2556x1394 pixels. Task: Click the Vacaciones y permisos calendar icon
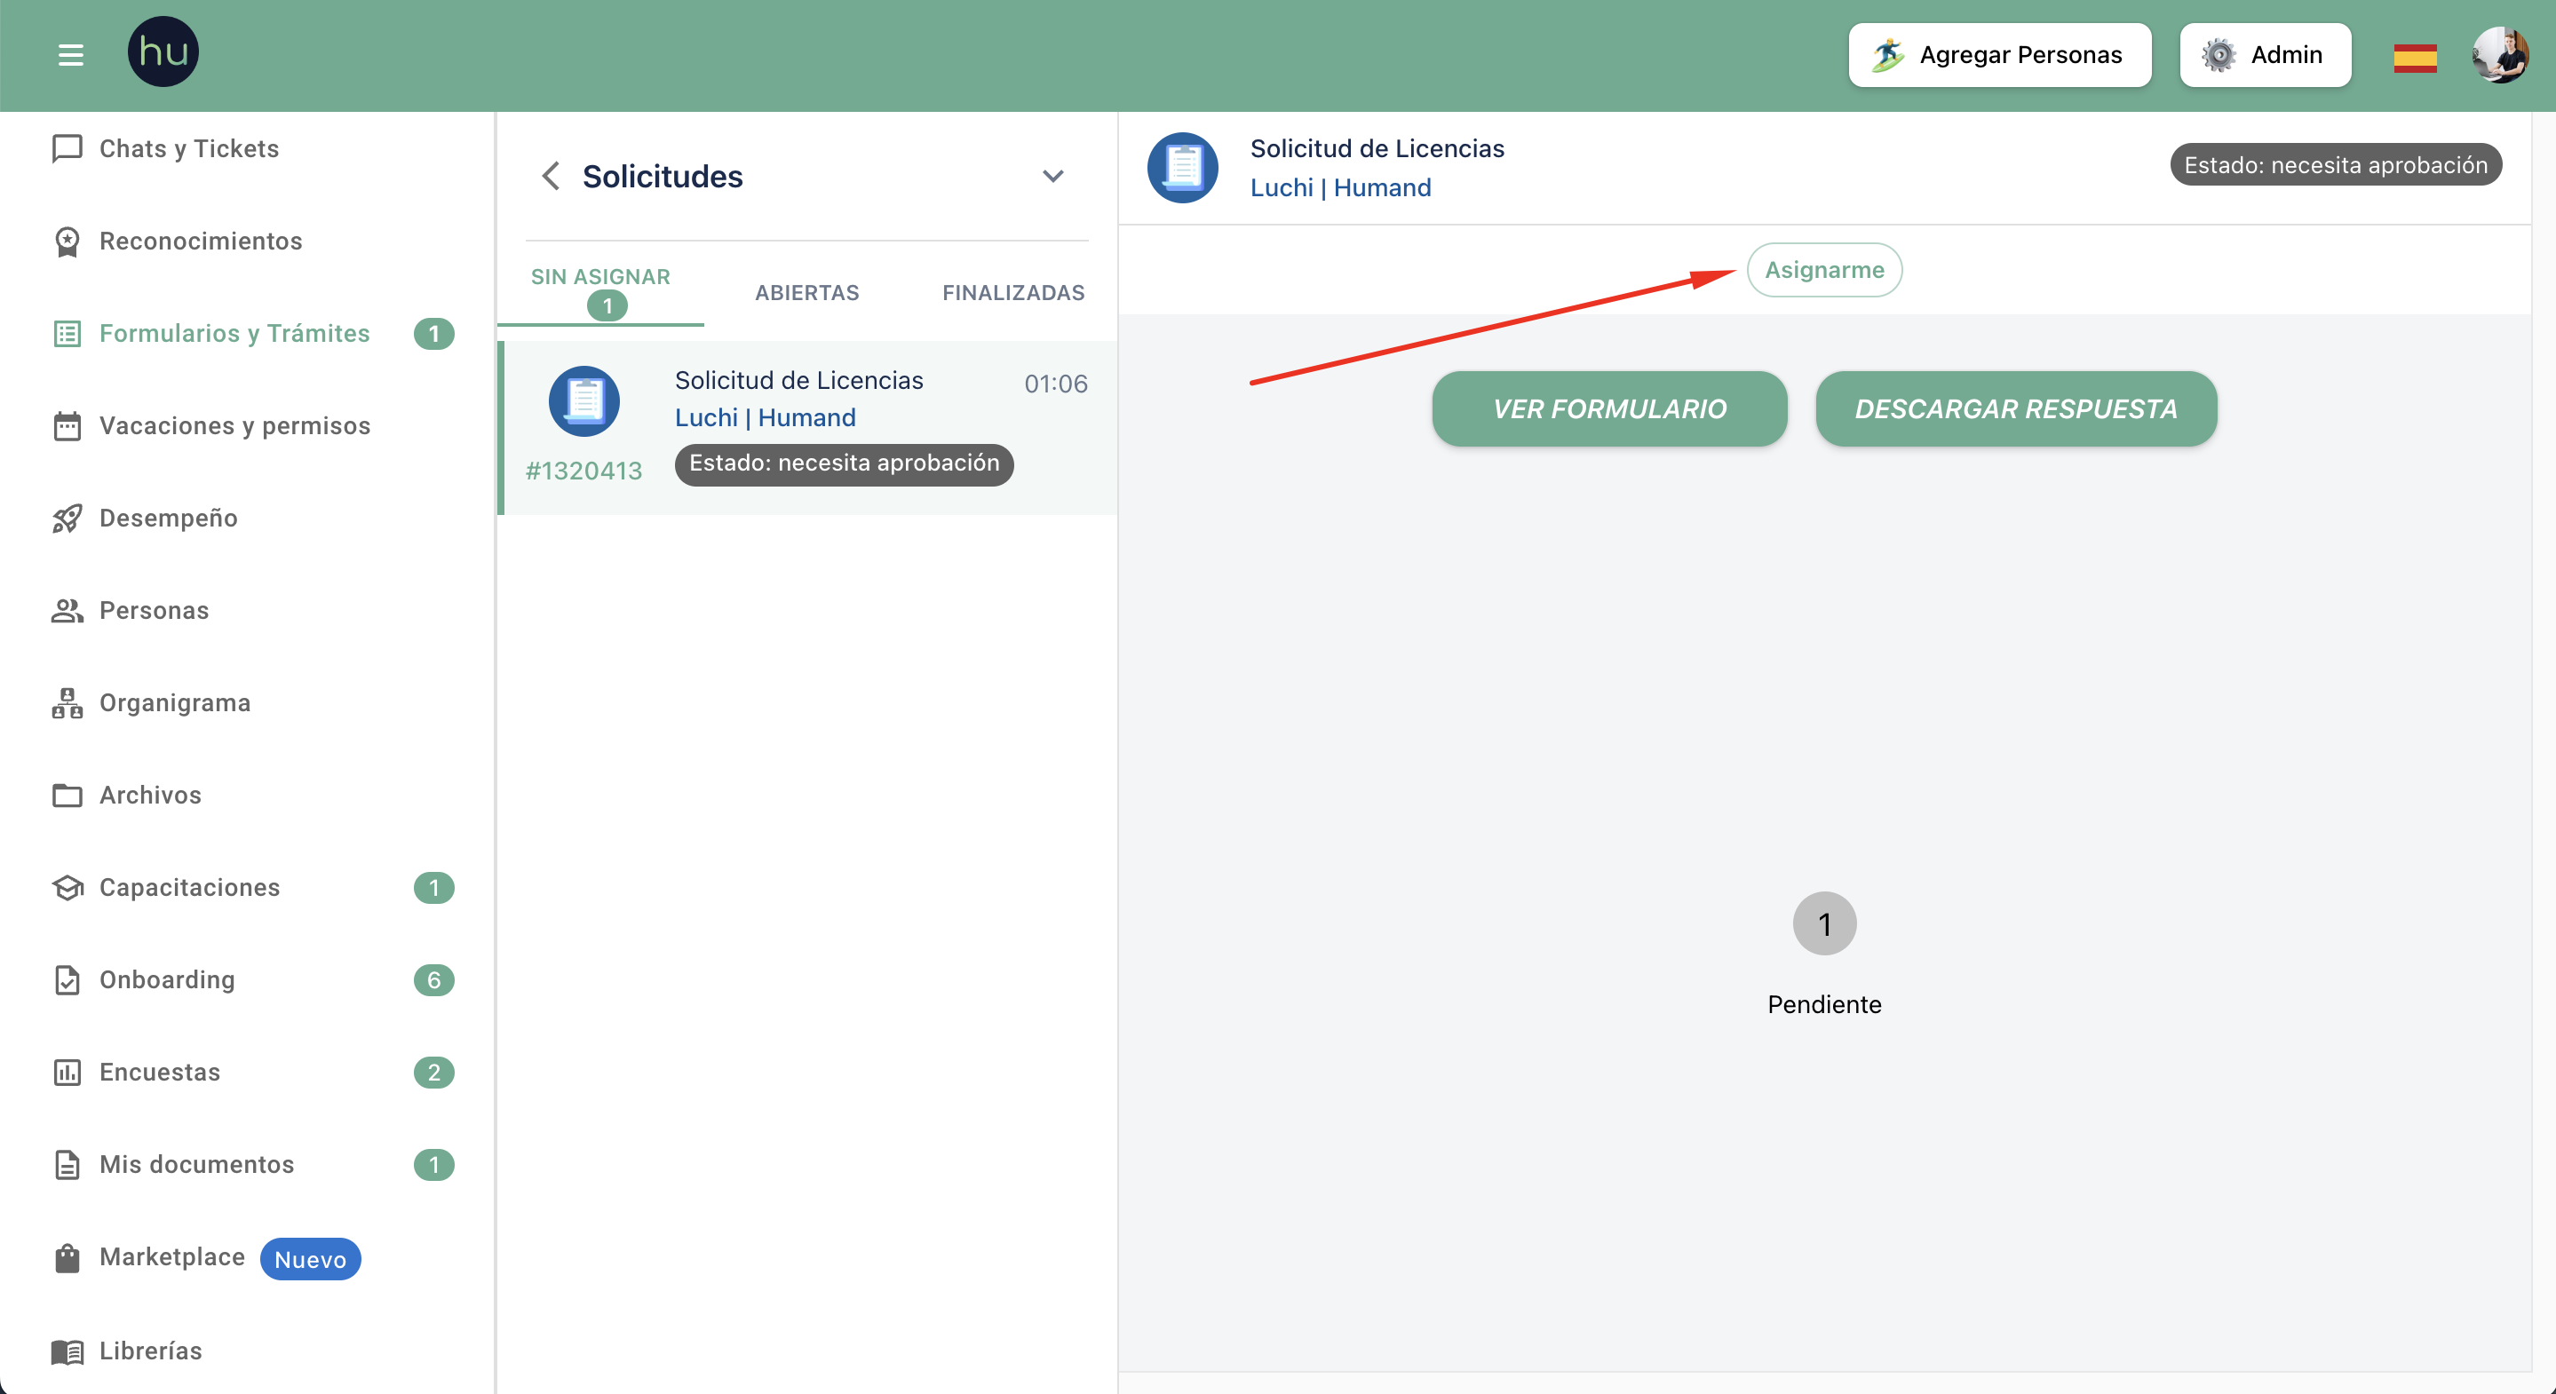67,425
